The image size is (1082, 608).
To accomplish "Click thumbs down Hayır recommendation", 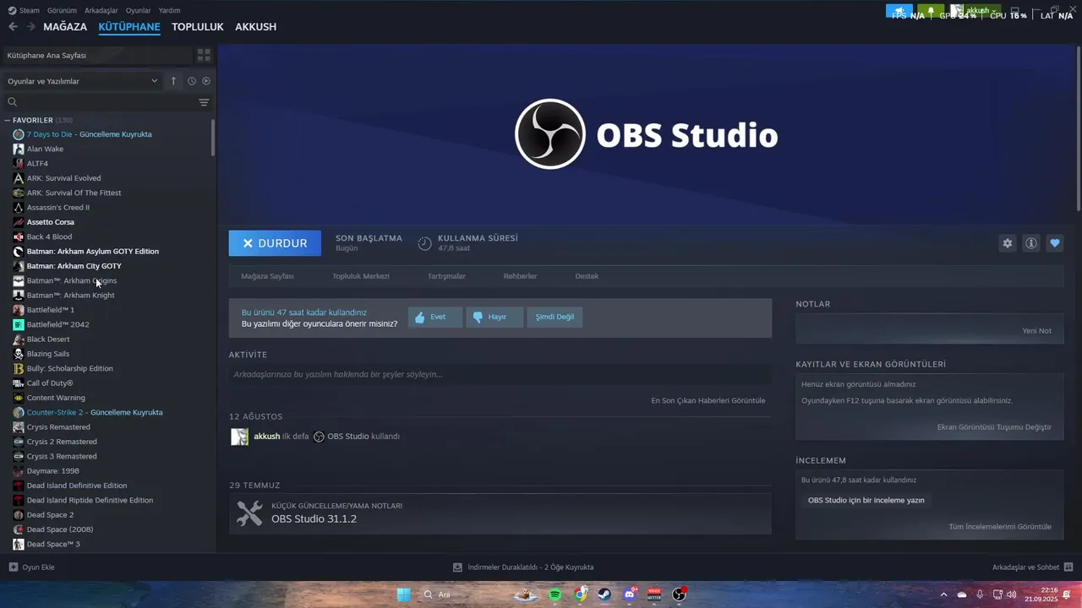I will (x=495, y=318).
